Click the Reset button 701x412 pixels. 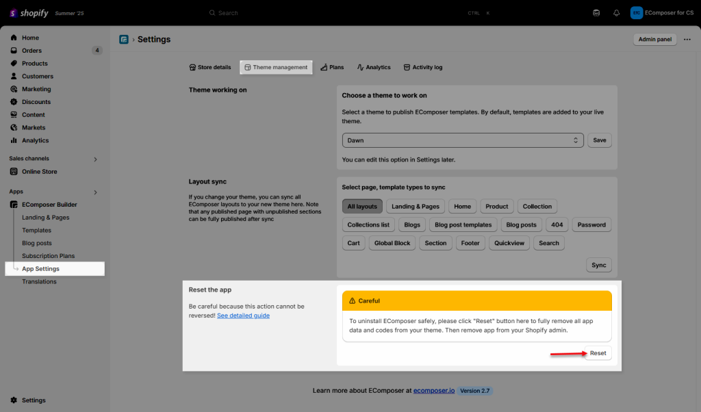coord(598,353)
